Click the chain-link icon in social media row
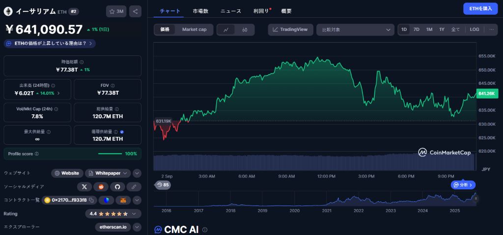 tap(134, 186)
